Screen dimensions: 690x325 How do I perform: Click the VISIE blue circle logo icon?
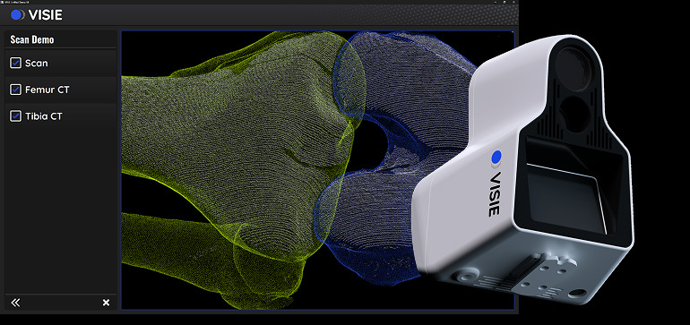tap(17, 15)
